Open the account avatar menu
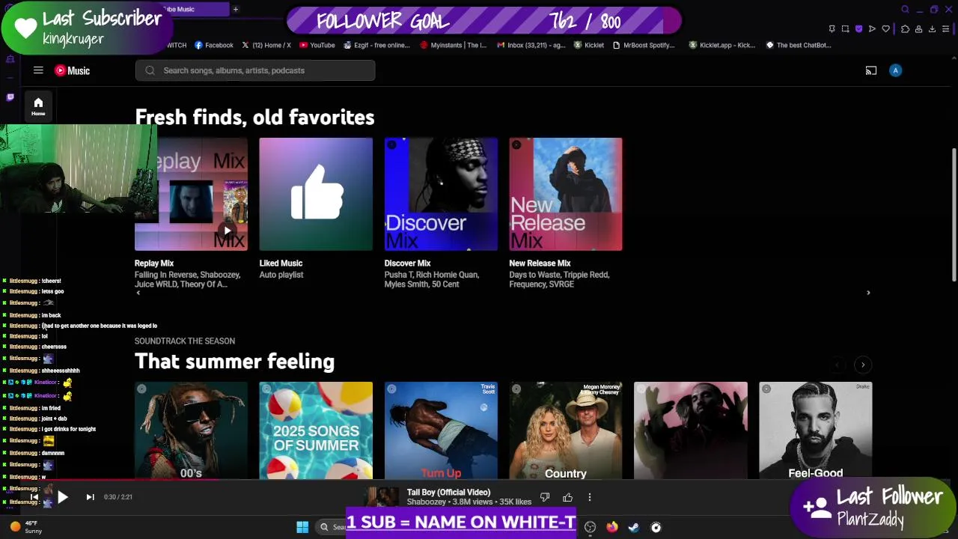 coord(895,70)
